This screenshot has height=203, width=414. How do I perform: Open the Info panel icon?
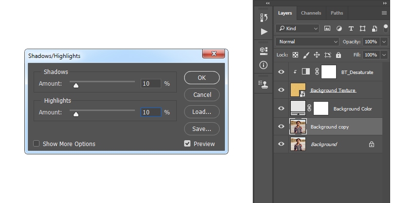(x=263, y=65)
